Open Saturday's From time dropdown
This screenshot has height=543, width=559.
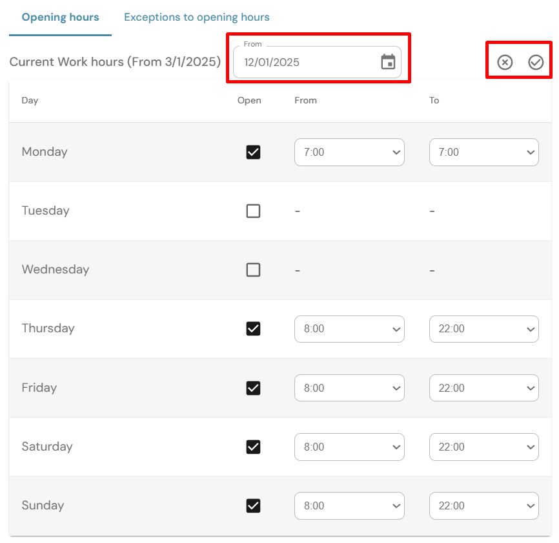point(349,447)
